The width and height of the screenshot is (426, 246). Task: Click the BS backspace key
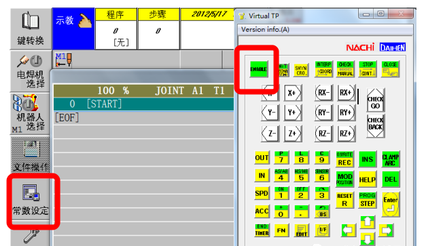(322, 211)
